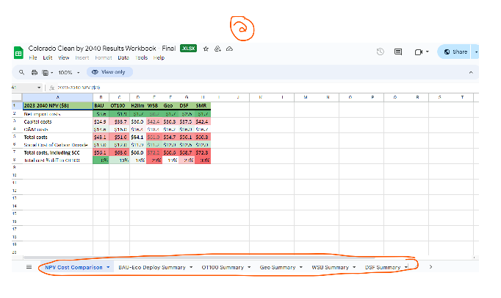Print the spreadsheet

35,72
